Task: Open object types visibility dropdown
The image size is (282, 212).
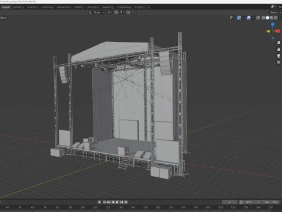Action: tap(232, 18)
